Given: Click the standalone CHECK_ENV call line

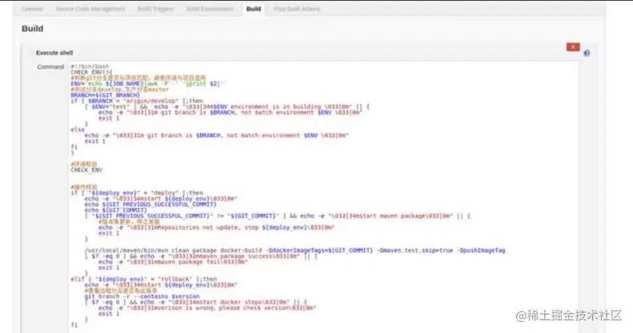Looking at the screenshot, I should [x=86, y=169].
